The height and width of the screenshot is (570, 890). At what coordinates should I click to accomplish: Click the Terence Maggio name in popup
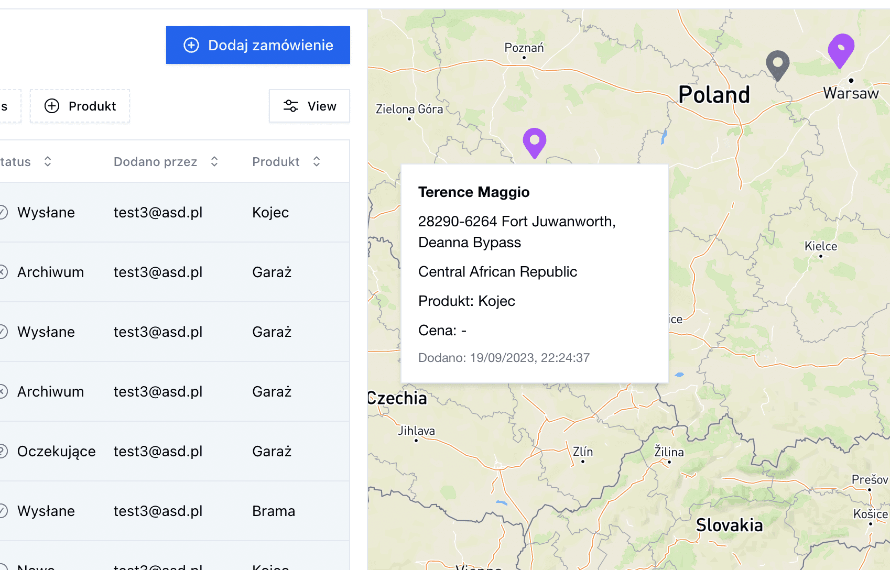(474, 192)
